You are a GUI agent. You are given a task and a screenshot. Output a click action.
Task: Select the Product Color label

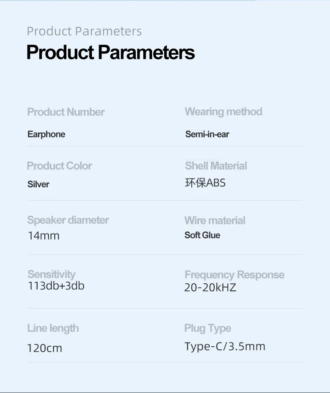[59, 166]
